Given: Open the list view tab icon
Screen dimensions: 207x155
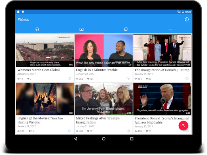Looking at the screenshot, I should click(170, 29).
